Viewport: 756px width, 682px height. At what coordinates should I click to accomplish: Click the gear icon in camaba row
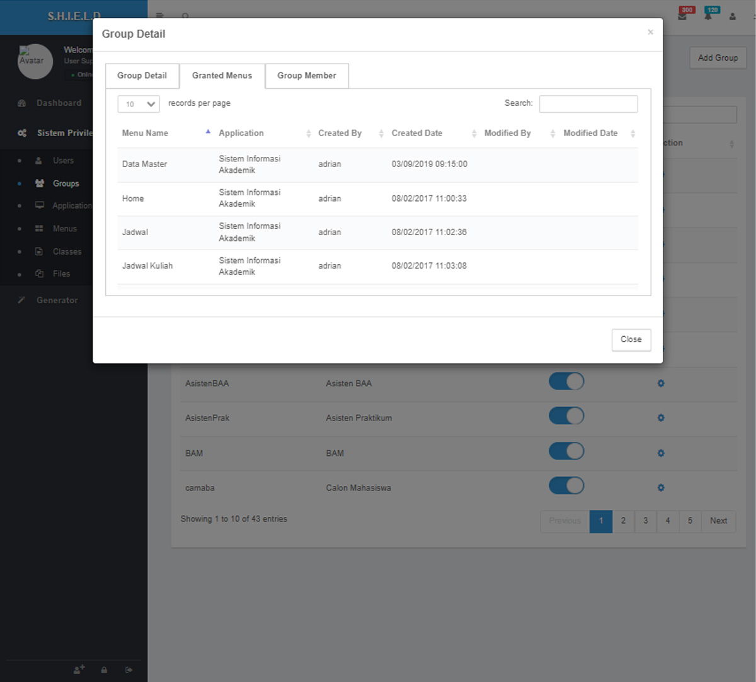pyautogui.click(x=661, y=488)
